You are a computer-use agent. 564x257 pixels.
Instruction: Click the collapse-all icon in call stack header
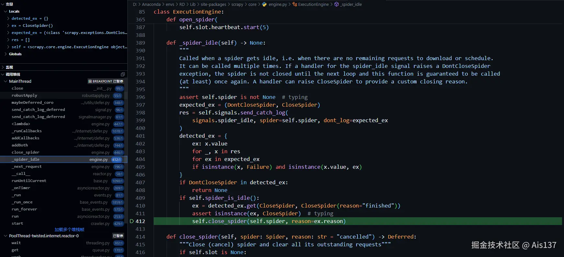pyautogui.click(x=123, y=74)
